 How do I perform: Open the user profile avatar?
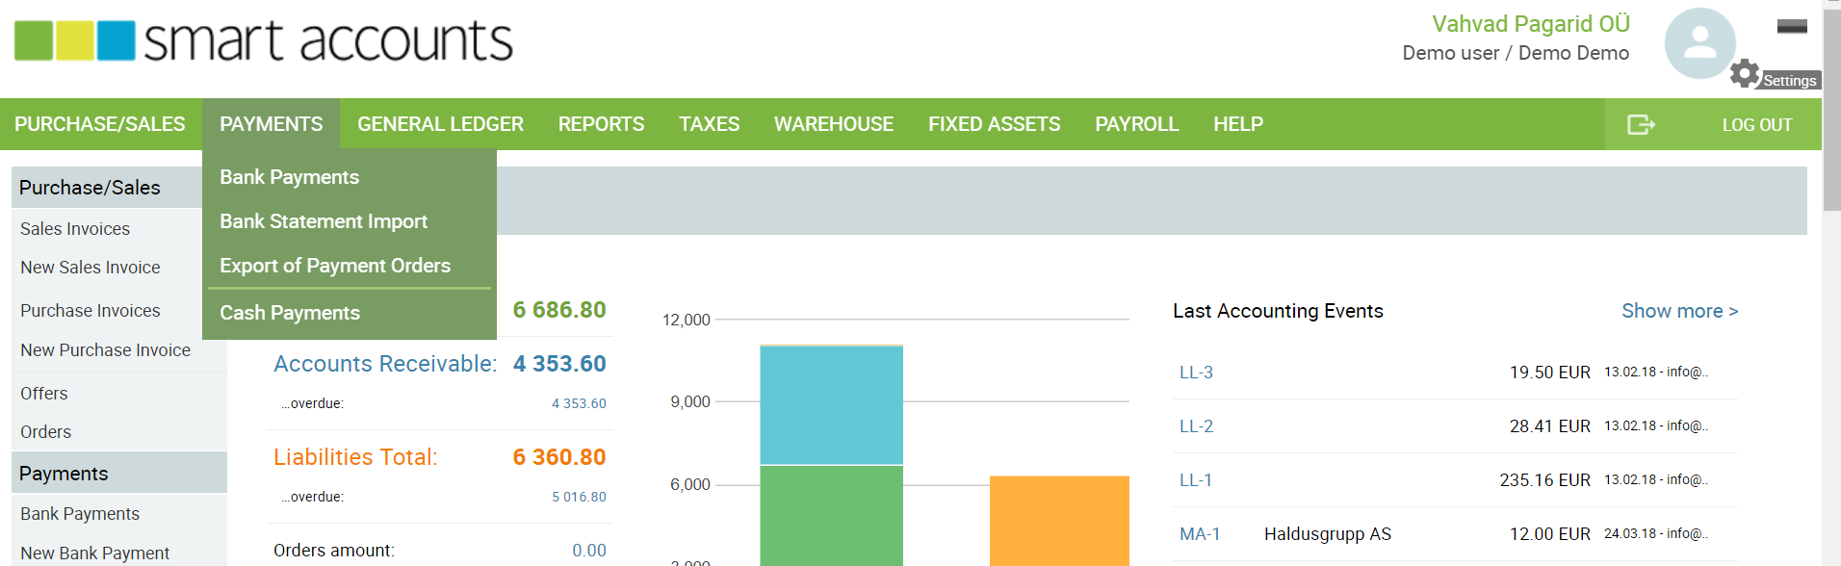coord(1699,43)
